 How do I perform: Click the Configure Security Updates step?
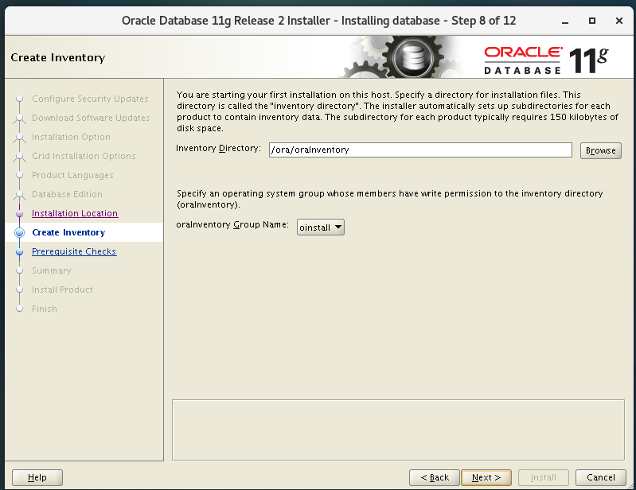tap(90, 99)
